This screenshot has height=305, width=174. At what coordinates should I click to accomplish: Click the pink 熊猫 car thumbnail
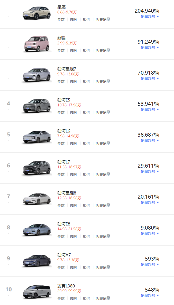(x=37, y=44)
